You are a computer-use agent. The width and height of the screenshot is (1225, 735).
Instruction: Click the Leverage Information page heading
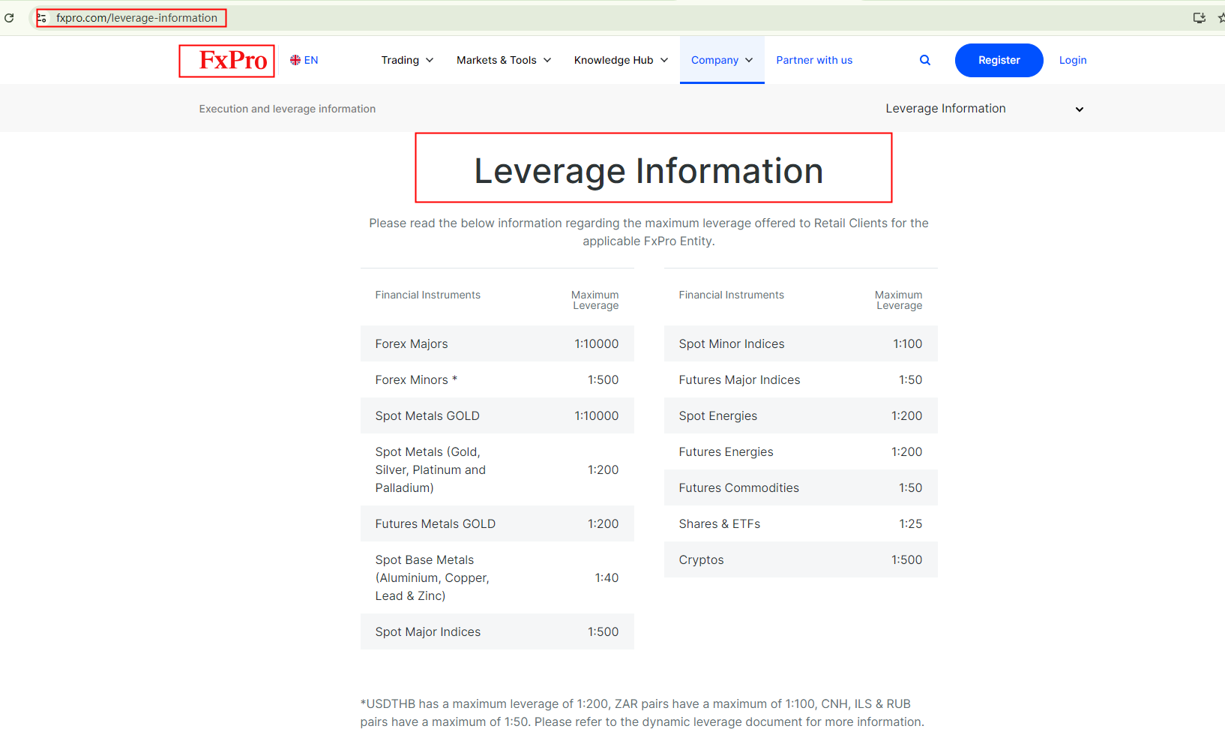point(648,171)
